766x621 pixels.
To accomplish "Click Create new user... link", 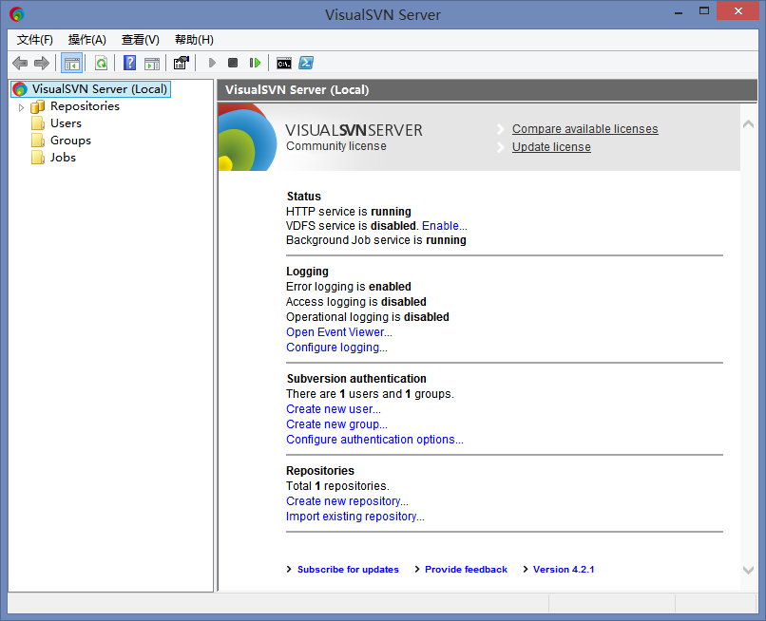I will (334, 409).
